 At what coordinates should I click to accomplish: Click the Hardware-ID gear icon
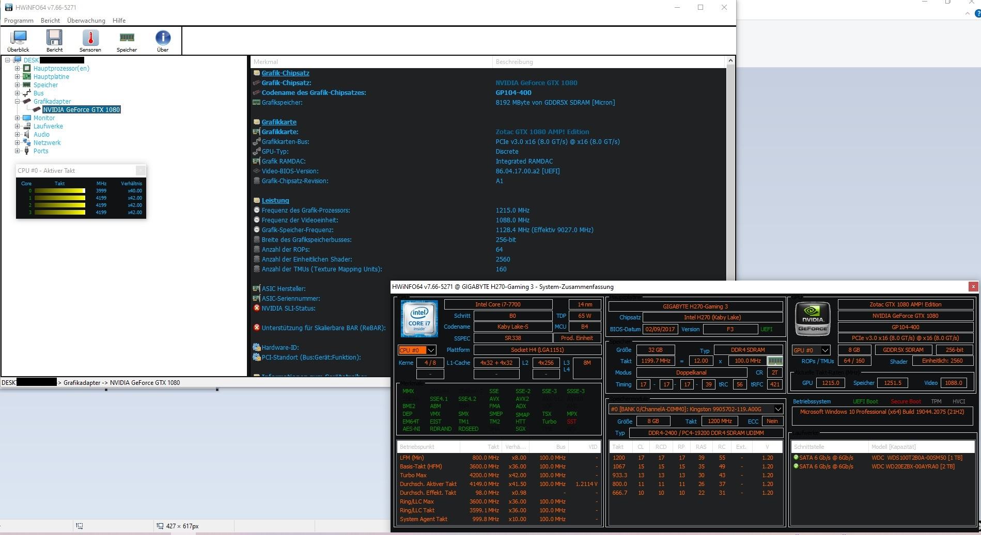256,347
